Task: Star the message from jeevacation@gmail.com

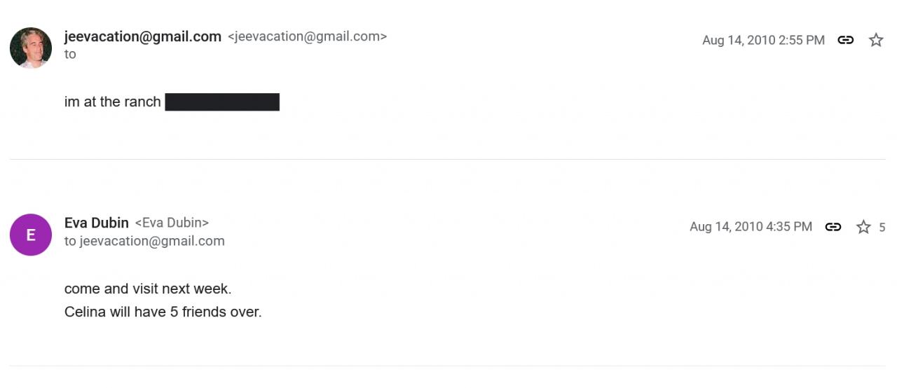Action: [x=876, y=40]
